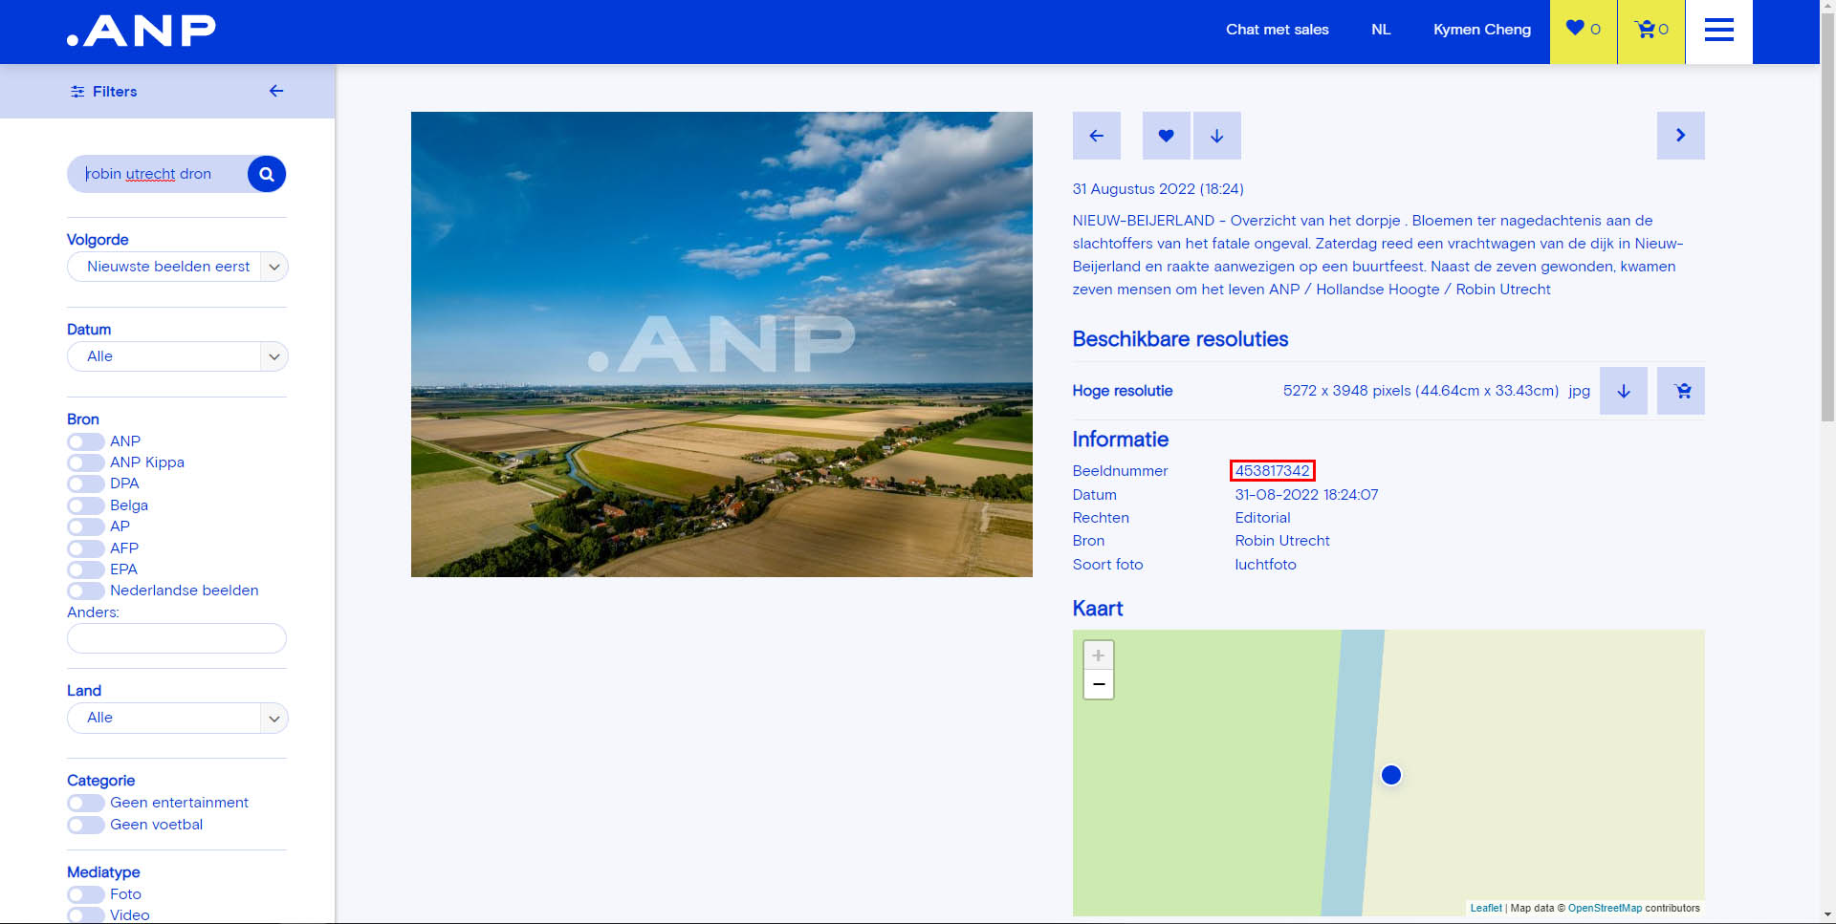Toggle the Nederlandse beelden source filter
1836x924 pixels.
click(x=86, y=591)
